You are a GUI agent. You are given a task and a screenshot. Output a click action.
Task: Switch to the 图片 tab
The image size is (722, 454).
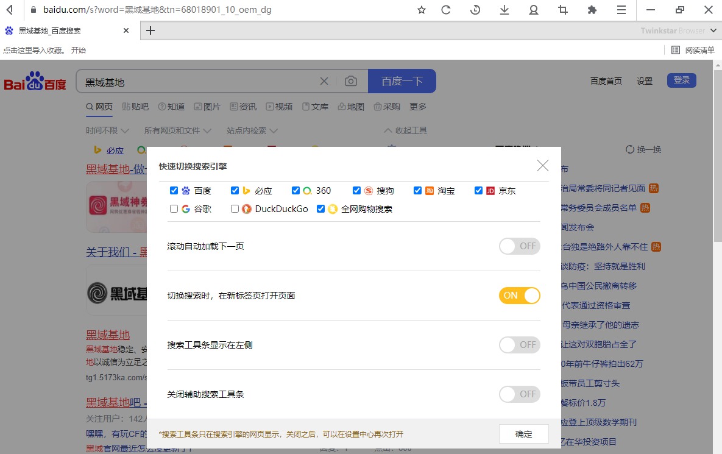click(207, 107)
